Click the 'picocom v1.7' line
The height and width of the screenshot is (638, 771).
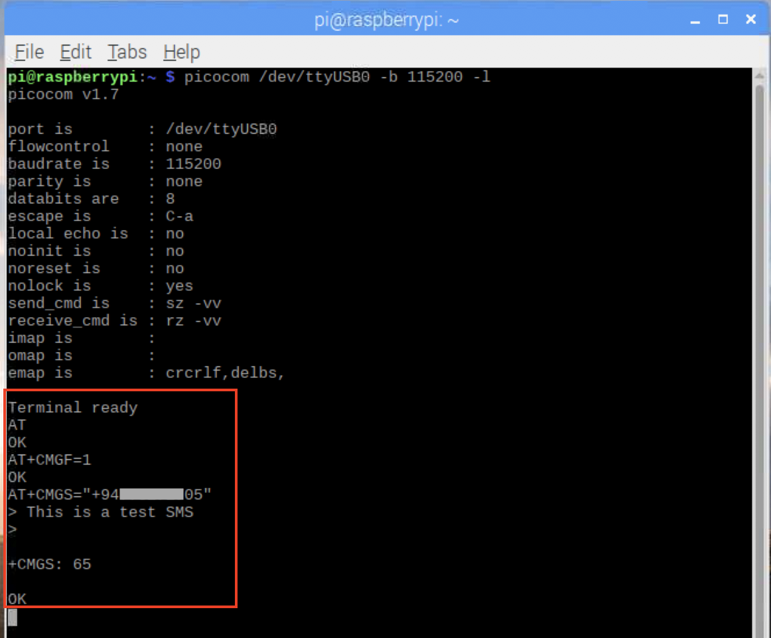pos(64,94)
